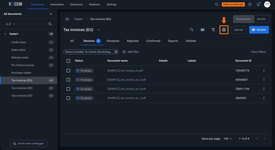
Task: Switch to the Confirmed tab
Action: click(x=153, y=41)
